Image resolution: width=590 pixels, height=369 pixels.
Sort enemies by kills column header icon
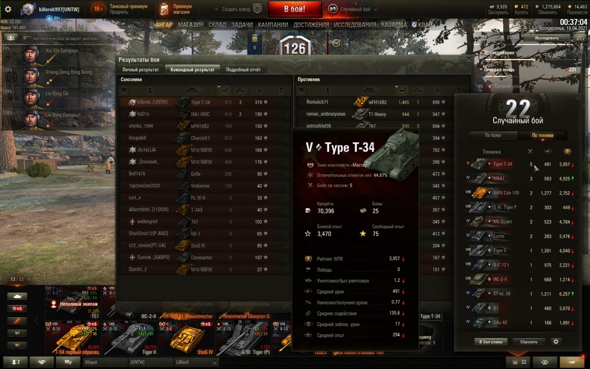click(418, 90)
